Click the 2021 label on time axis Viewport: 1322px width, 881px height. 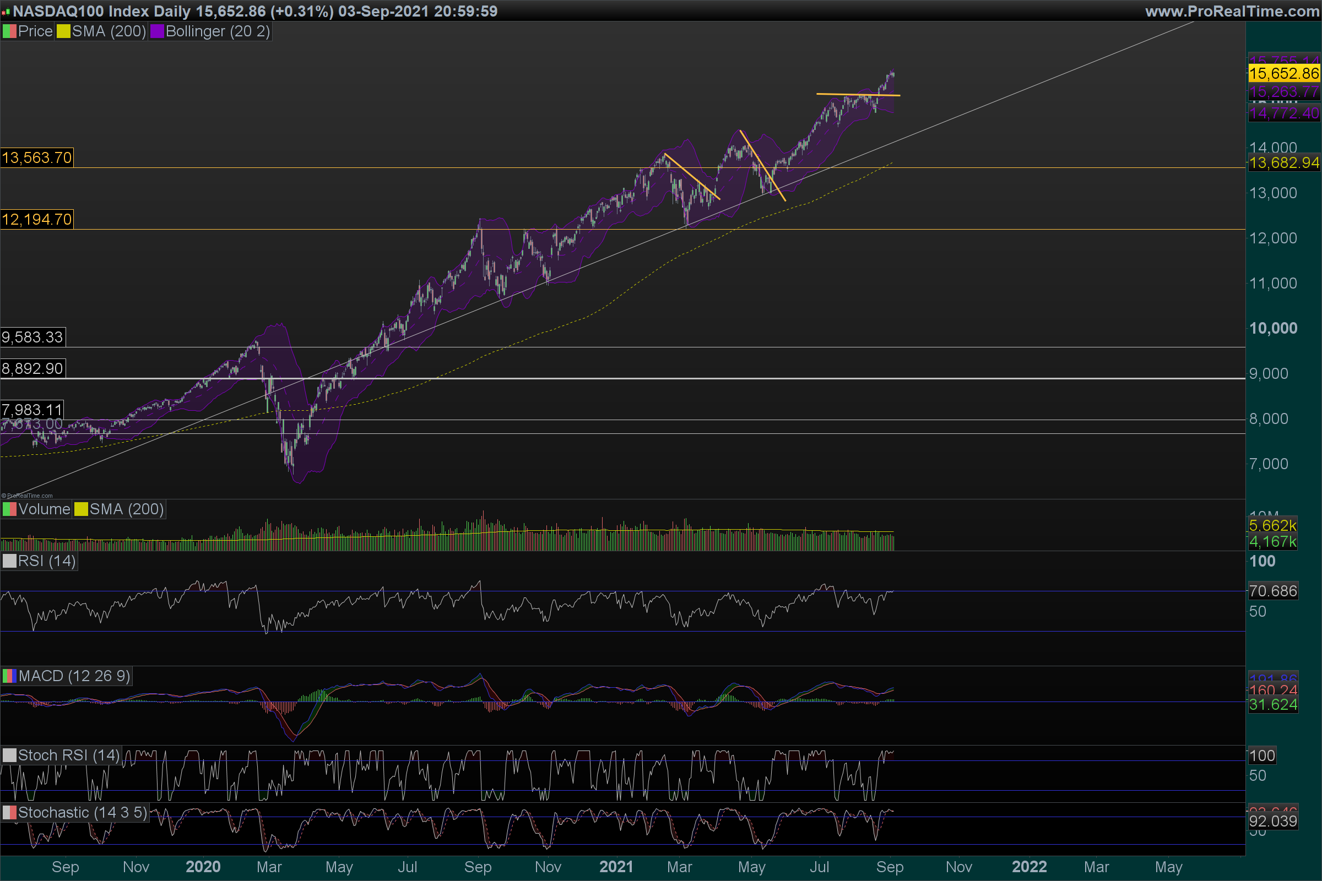pyautogui.click(x=615, y=867)
